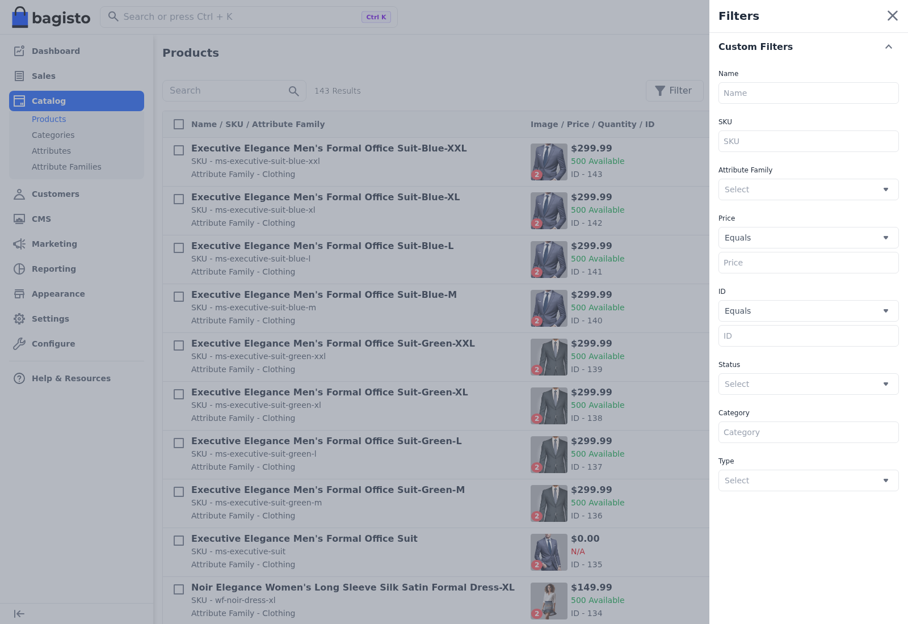Image resolution: width=908 pixels, height=624 pixels.
Task: Check the Suit-Blue-L product row
Action: click(x=179, y=248)
